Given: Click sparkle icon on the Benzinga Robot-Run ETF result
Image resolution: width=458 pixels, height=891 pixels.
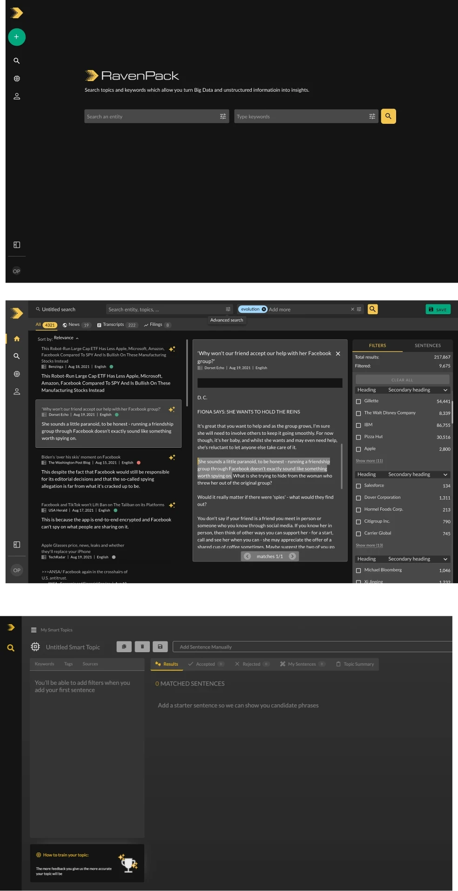Looking at the screenshot, I should (172, 349).
